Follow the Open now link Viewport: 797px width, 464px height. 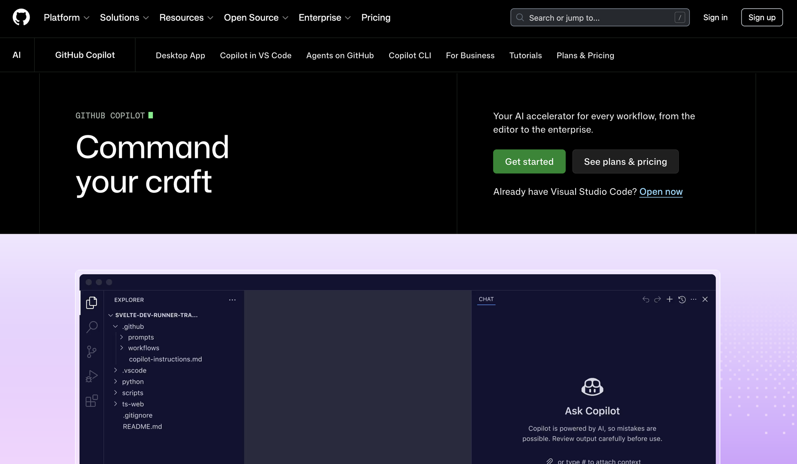click(661, 192)
